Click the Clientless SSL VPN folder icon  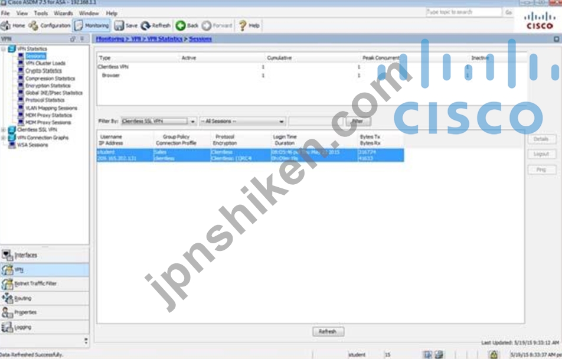pos(12,130)
